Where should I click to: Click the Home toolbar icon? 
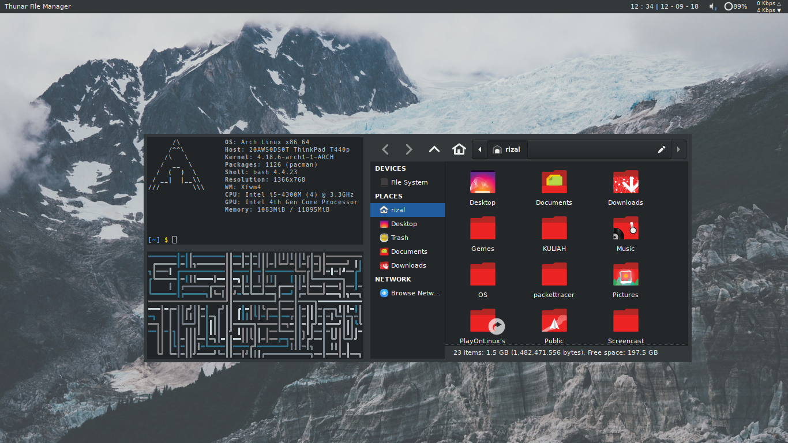[459, 149]
